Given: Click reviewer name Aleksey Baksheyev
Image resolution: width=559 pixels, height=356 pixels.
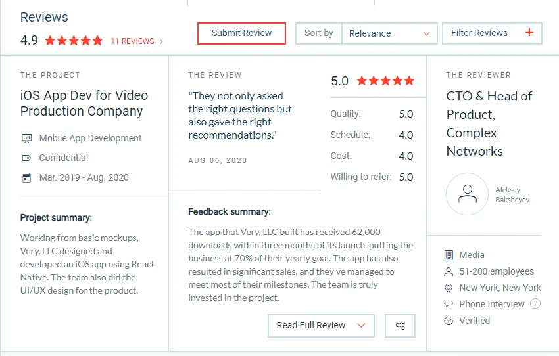Looking at the screenshot, I should coord(512,194).
